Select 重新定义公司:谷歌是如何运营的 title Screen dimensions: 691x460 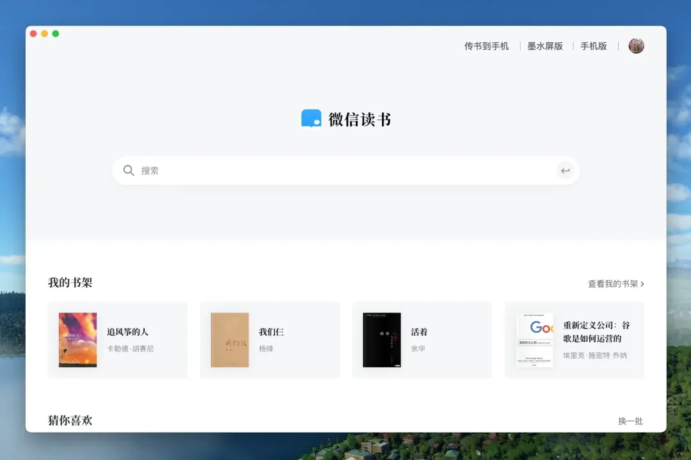(x=596, y=332)
